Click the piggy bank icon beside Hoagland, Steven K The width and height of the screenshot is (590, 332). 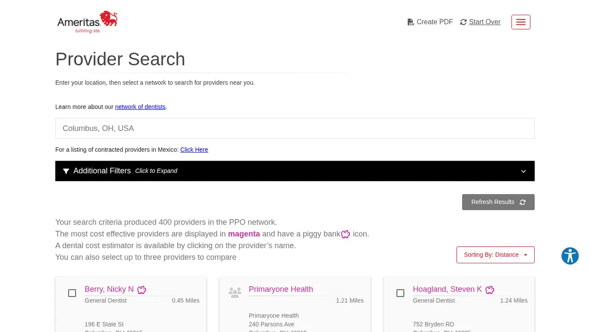pyautogui.click(x=490, y=290)
